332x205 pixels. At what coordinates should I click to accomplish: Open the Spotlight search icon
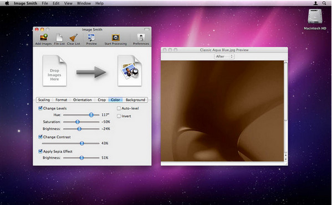click(324, 3)
